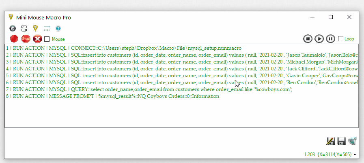Click the red Record macro button

pyautogui.click(x=14, y=39)
